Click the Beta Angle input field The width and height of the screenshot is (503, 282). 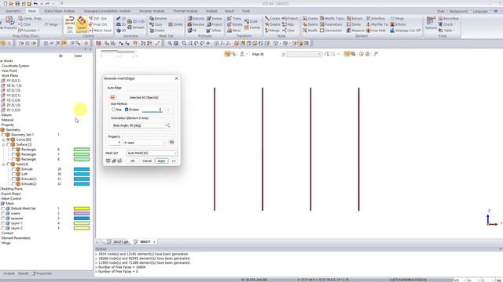click(x=138, y=125)
